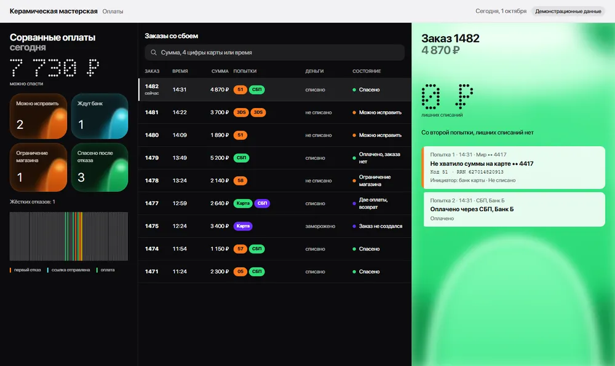Open attempt 1 card "Не хватило суммы на карте"
Viewport: 615px width, 366px height.
pyautogui.click(x=514, y=167)
